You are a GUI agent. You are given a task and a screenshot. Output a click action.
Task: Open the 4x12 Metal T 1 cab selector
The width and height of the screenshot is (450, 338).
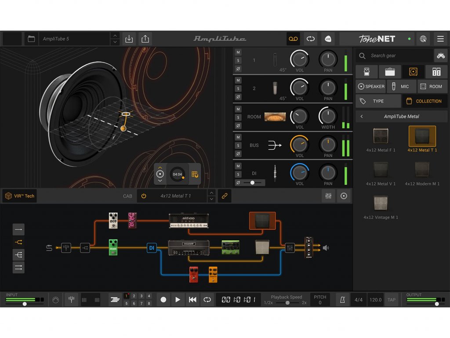pyautogui.click(x=175, y=196)
